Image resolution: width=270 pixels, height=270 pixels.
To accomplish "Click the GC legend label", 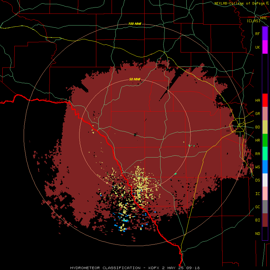I will [258, 207].
